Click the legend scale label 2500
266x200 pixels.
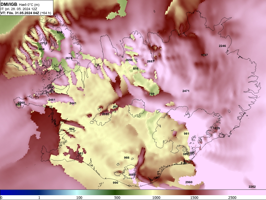pyautogui.click(x=232, y=198)
